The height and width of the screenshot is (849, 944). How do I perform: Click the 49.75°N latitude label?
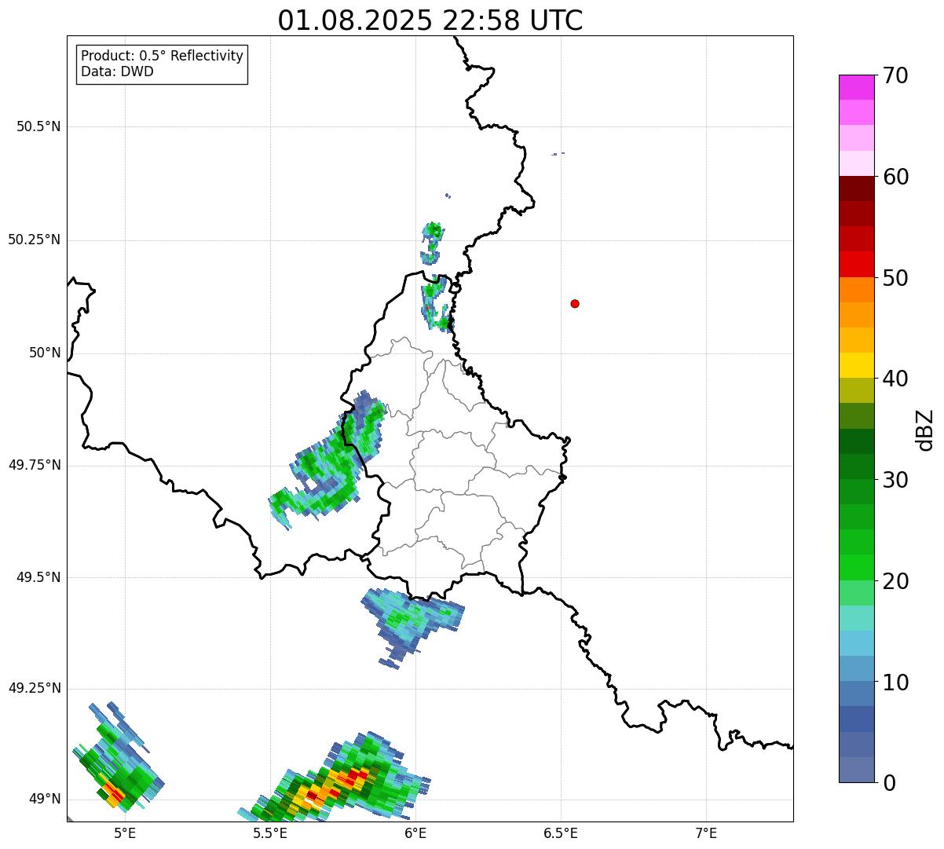tap(35, 465)
